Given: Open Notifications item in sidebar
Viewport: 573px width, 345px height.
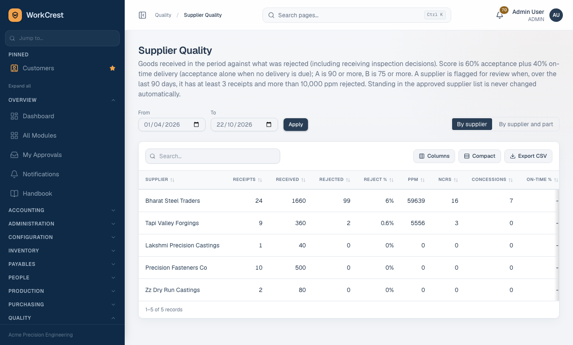Looking at the screenshot, I should (x=62, y=174).
